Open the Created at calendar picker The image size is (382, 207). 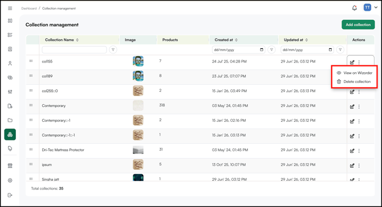(x=262, y=50)
